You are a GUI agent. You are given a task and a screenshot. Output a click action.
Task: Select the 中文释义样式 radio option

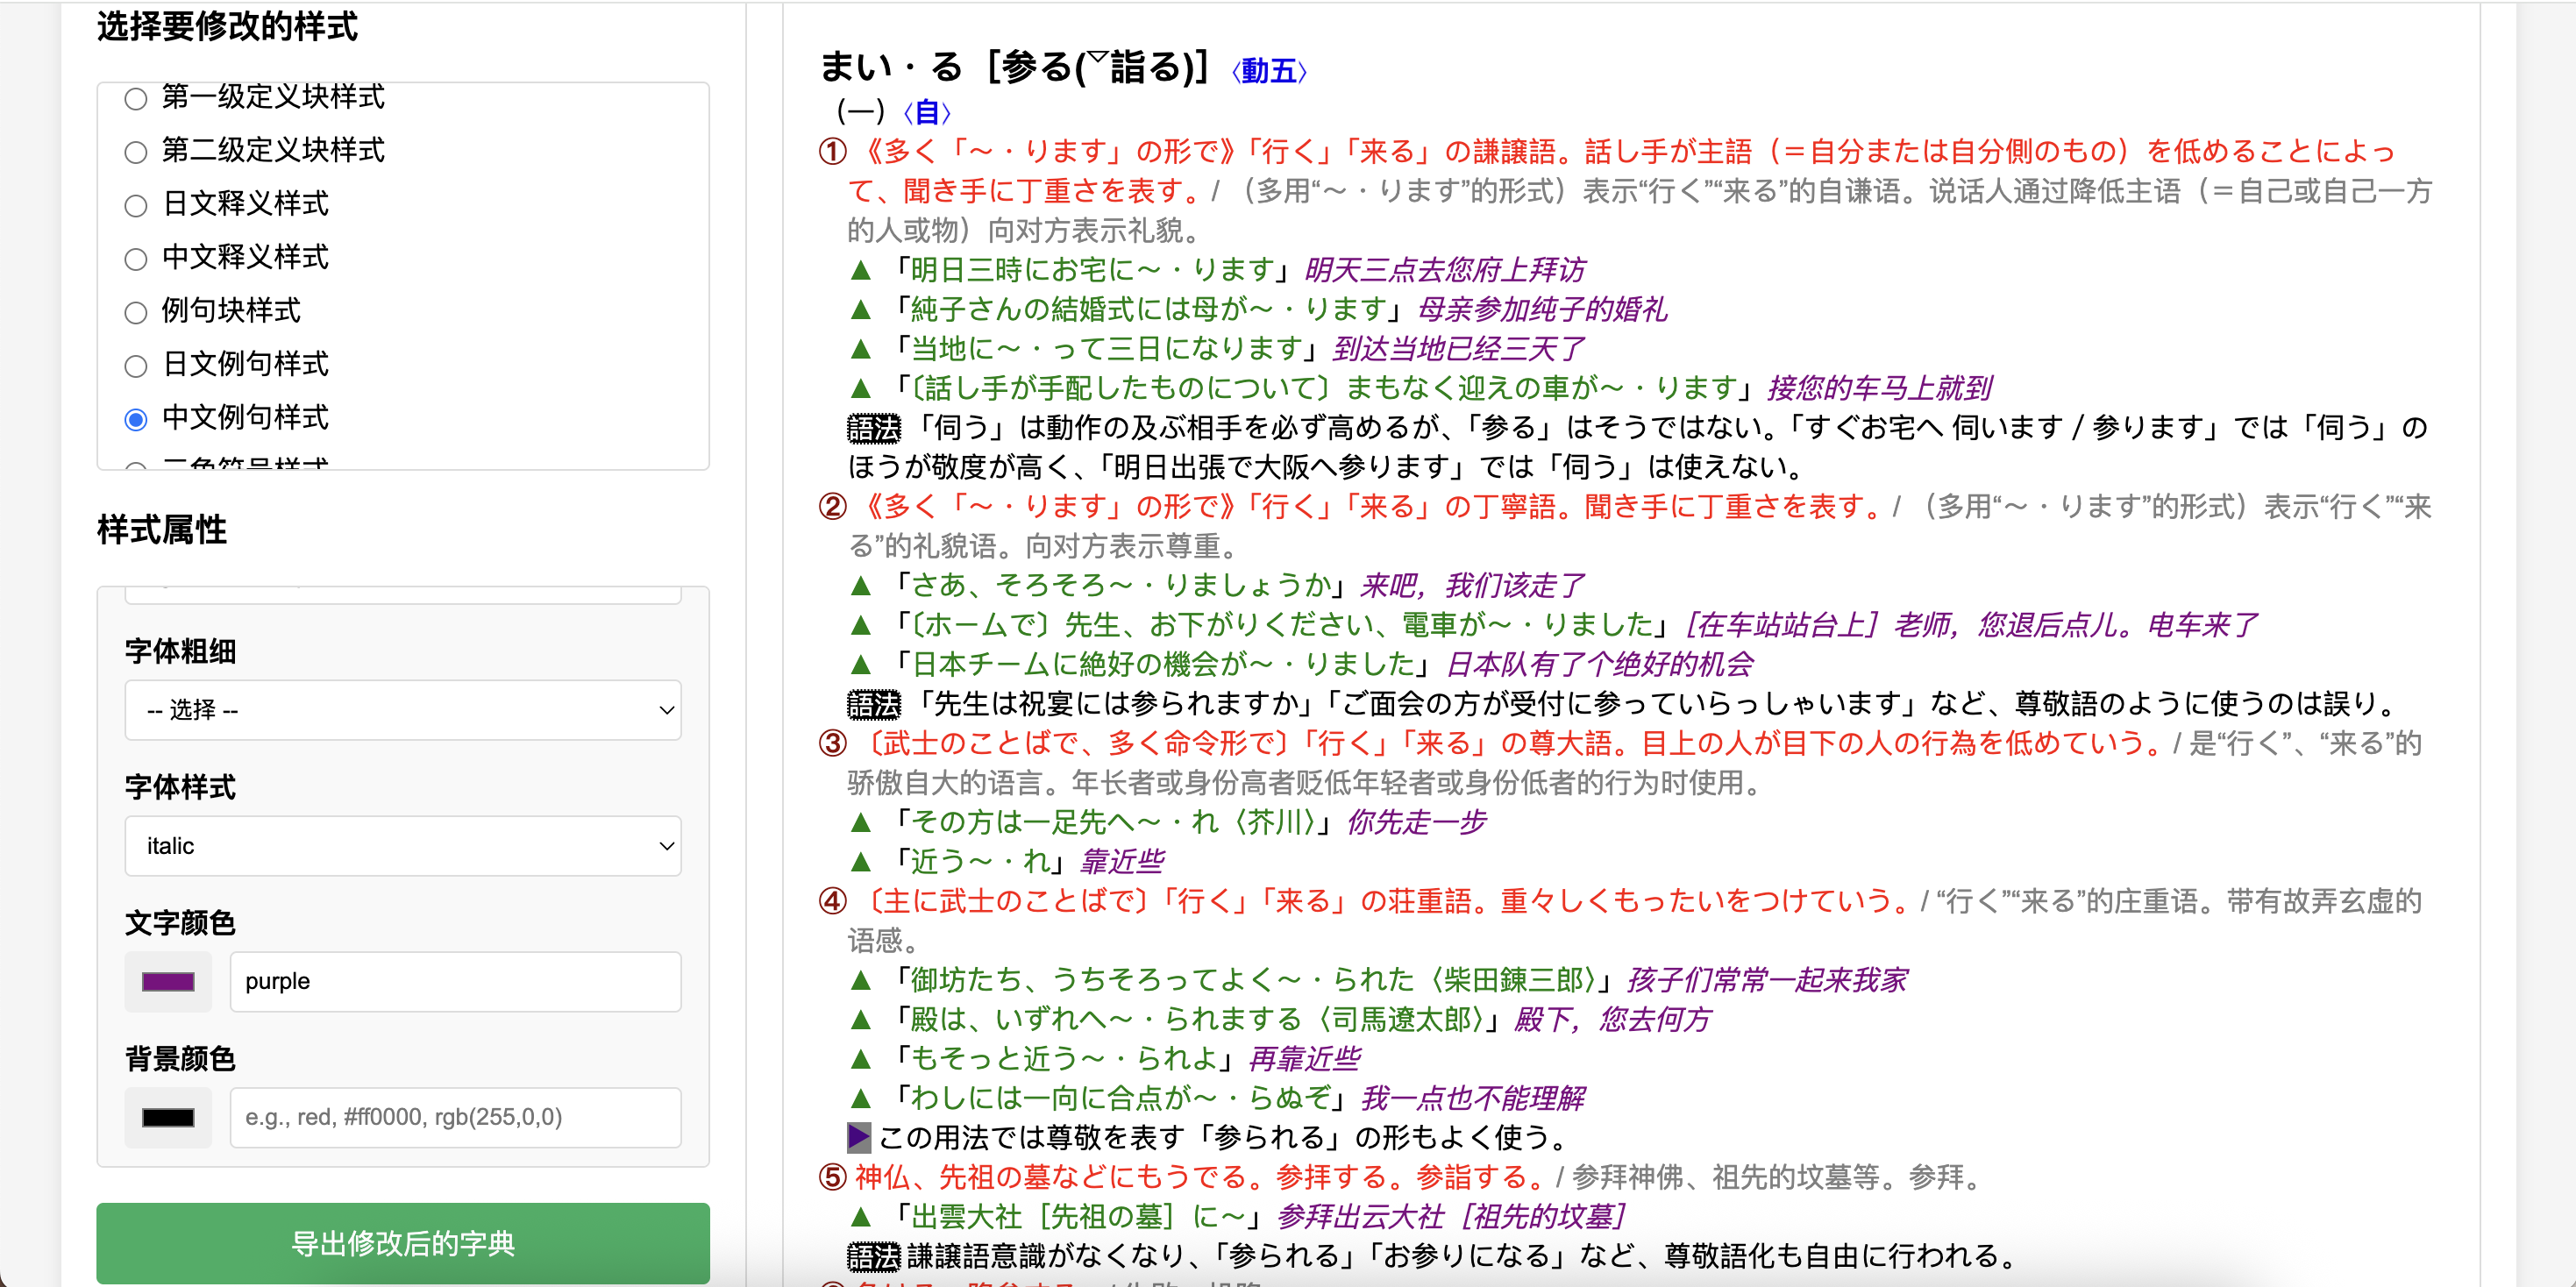point(136,260)
